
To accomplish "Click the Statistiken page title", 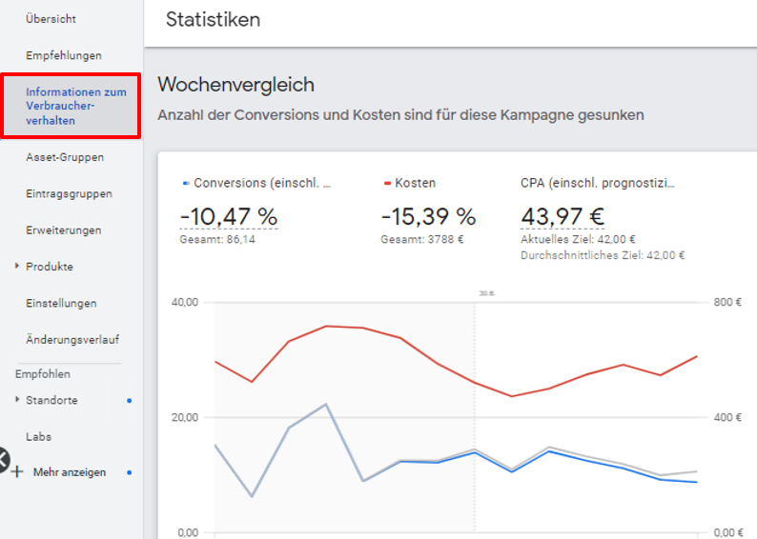I will pos(213,20).
